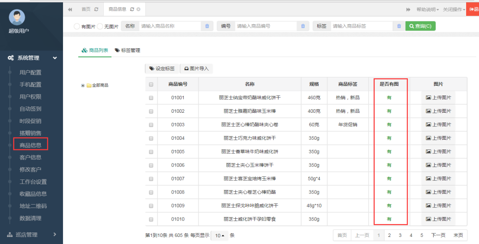The height and width of the screenshot is (244, 479).
Task: Collapse the 系统管理 sidebar section
Action: point(31,58)
